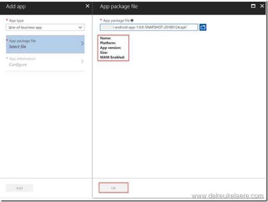Click the Add app blade title
This screenshot has height=202, width=268.
tap(16, 6)
